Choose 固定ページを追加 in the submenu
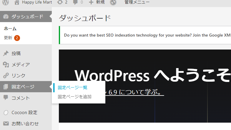231x130 pixels. [74, 97]
